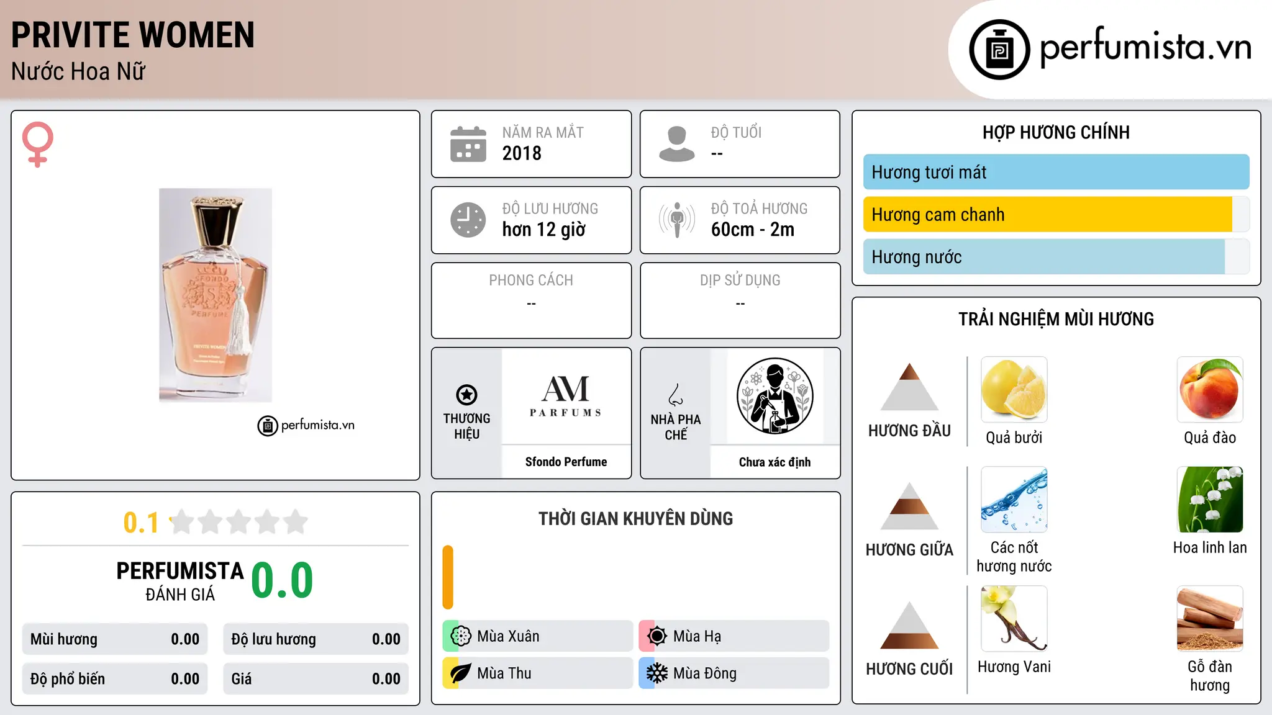Click the Nước Hoa Nữ subtitle
This screenshot has width=1272, height=715.
point(78,71)
